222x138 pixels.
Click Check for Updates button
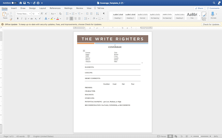point(211,24)
